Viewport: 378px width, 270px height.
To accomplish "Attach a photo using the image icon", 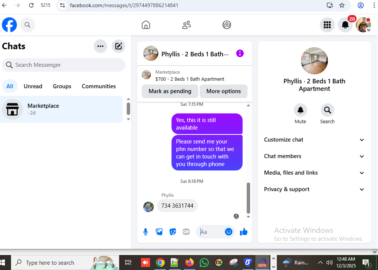I will [x=159, y=232].
